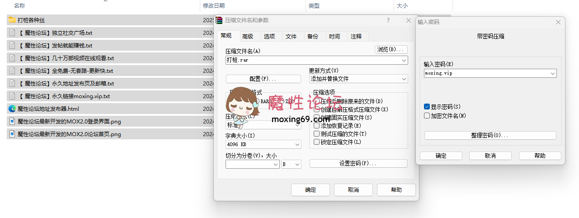Switch to the 常规 tab
Screen dimensions: 579x218
[x=226, y=36]
